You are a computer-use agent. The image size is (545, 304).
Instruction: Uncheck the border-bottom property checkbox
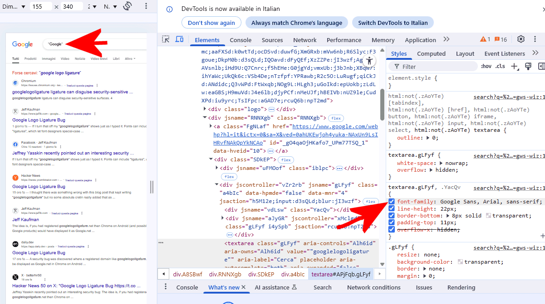click(x=392, y=216)
